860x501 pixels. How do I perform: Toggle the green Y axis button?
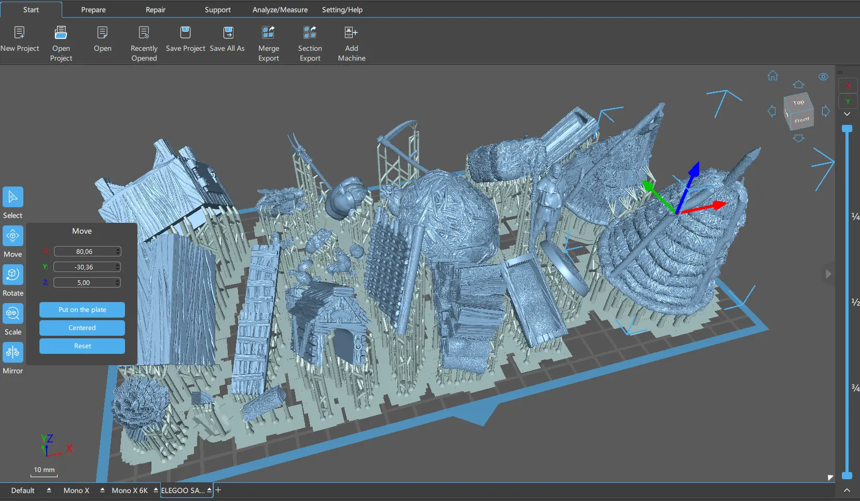848,101
